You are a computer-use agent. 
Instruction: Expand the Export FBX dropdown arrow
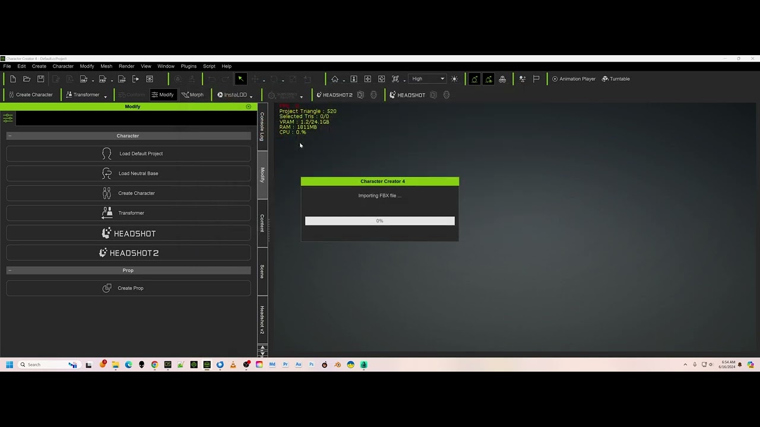[x=112, y=81]
